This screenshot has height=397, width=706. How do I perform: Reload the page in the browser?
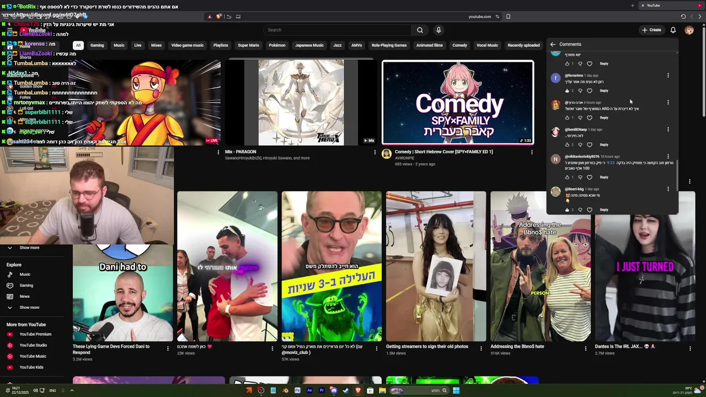[x=683, y=17]
